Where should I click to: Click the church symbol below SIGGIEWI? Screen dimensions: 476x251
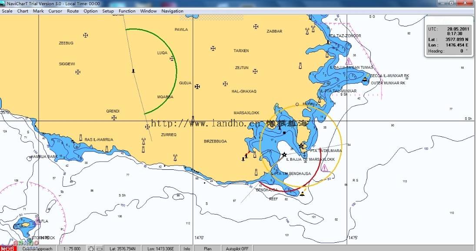[78, 72]
